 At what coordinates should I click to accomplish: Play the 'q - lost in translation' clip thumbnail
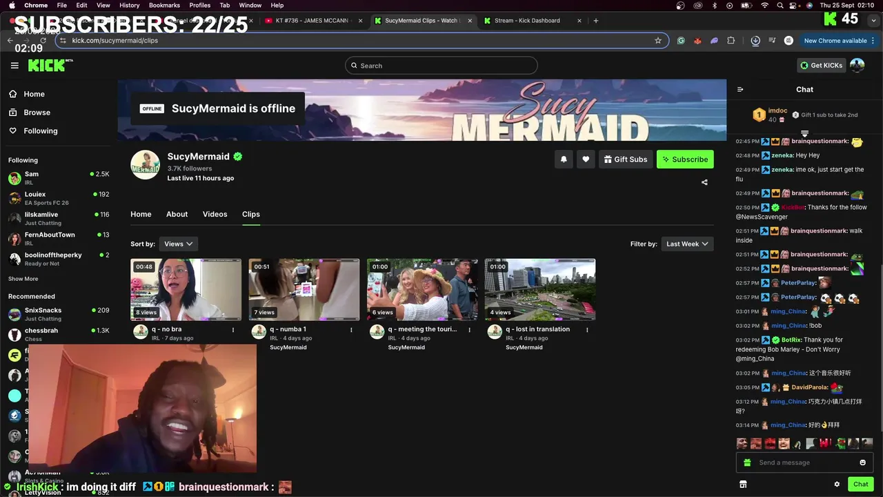click(x=540, y=290)
